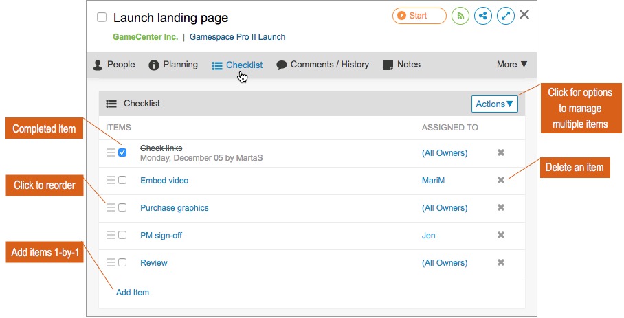
Task: Open the Gamespace Pro II Launch project link
Action: (237, 37)
